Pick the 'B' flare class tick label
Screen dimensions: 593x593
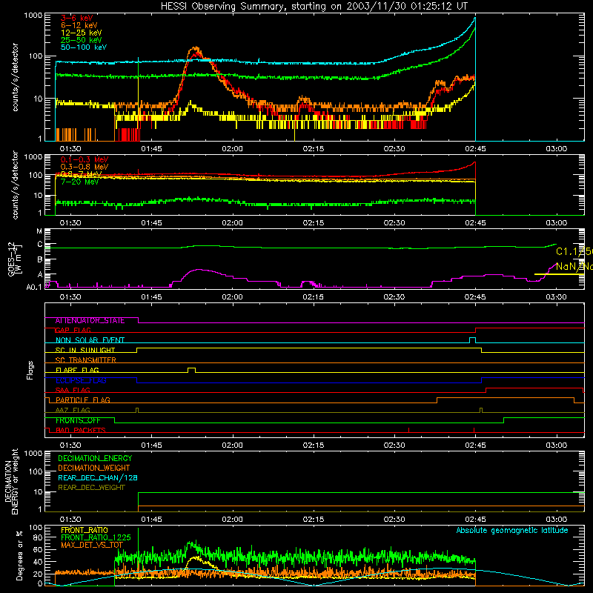[x=40, y=259]
